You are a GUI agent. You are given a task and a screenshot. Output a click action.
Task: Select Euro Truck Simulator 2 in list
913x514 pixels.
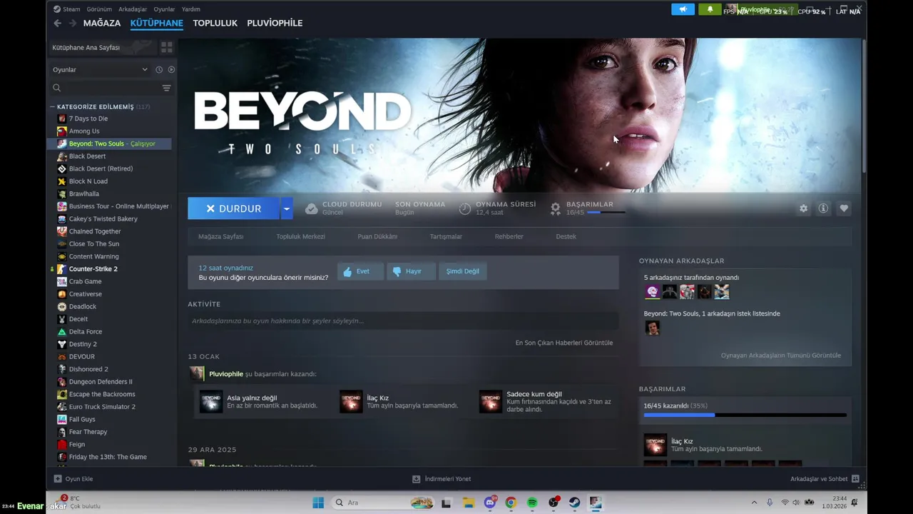[102, 407]
